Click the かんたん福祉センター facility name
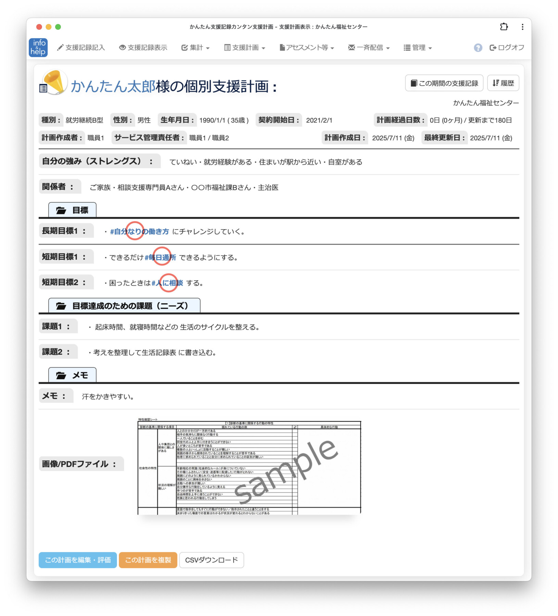 (x=486, y=103)
